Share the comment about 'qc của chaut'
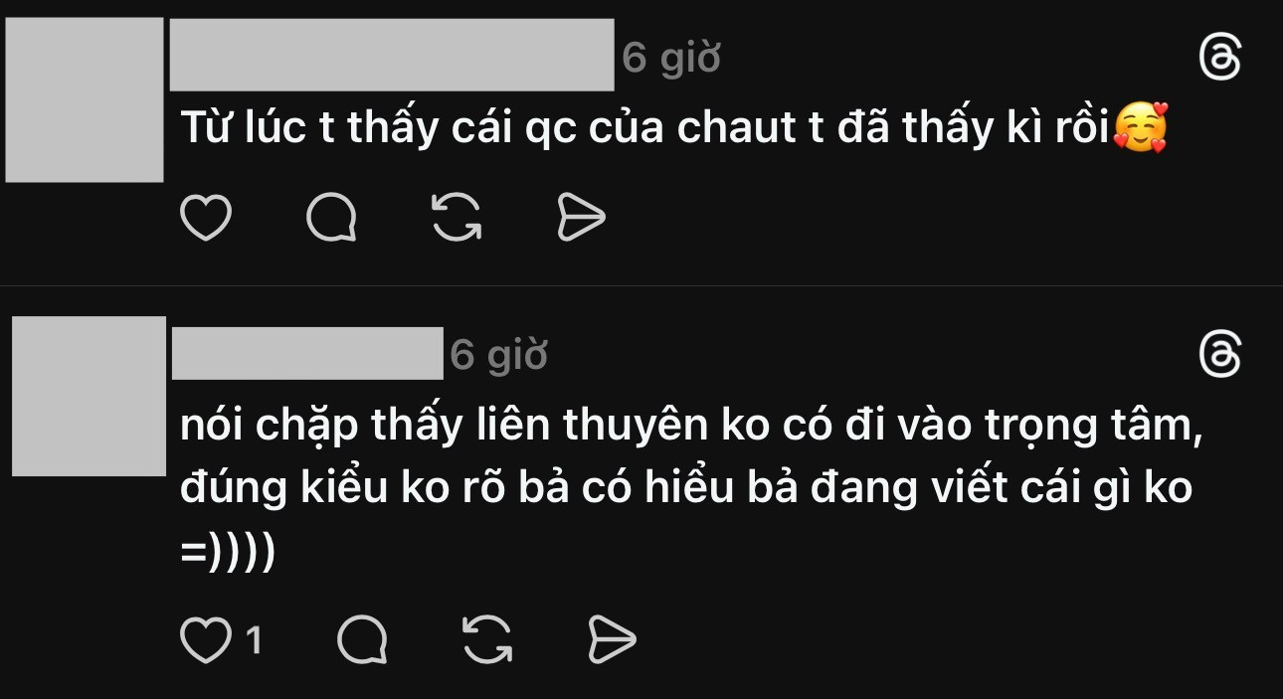The width and height of the screenshot is (1283, 699). tap(581, 218)
